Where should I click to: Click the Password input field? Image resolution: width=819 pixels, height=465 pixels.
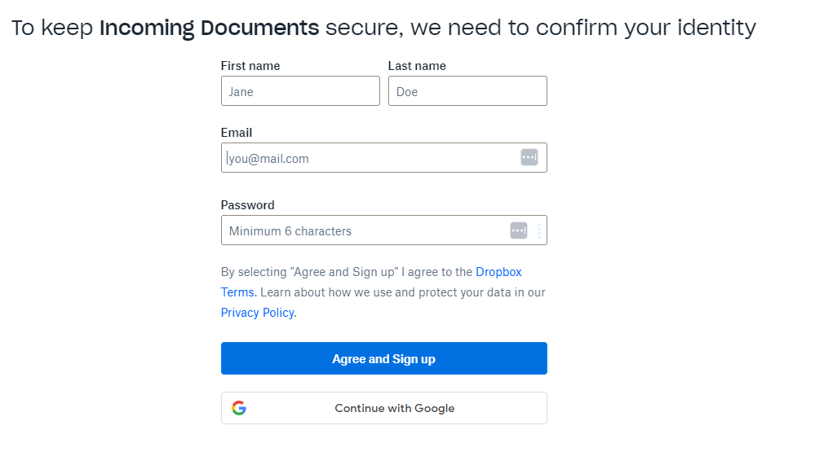click(363, 230)
